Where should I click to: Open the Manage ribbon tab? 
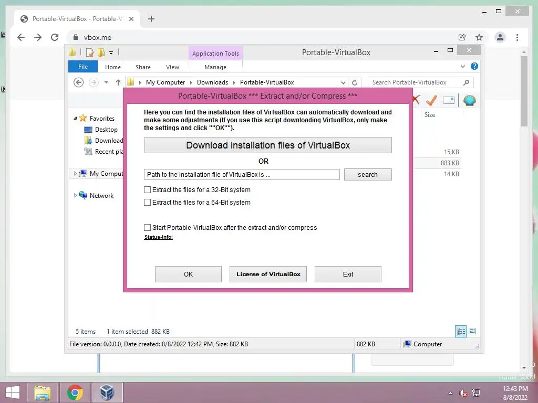coord(215,67)
